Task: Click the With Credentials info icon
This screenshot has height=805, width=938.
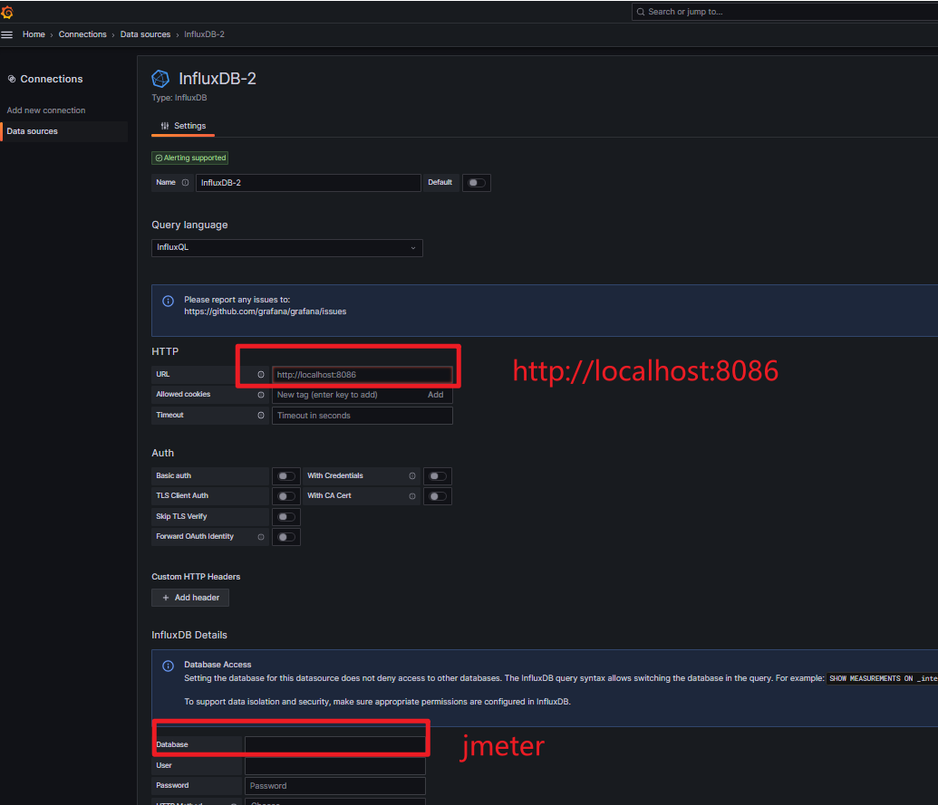Action: pyautogui.click(x=412, y=475)
